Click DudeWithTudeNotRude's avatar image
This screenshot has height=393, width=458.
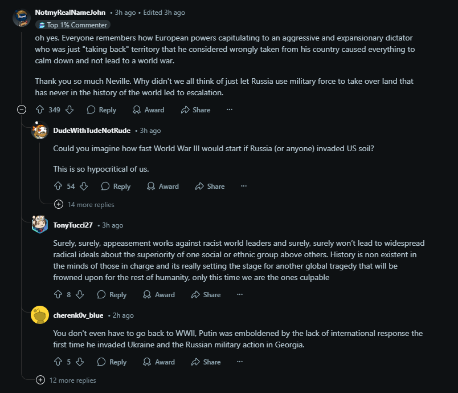[40, 130]
